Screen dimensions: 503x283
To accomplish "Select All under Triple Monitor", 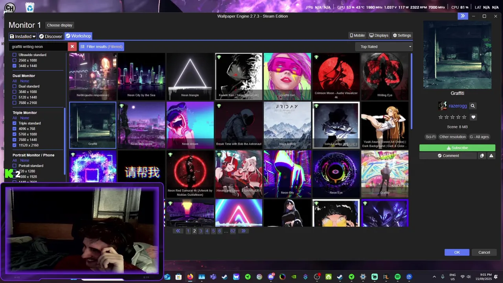I will [x=15, y=118].
